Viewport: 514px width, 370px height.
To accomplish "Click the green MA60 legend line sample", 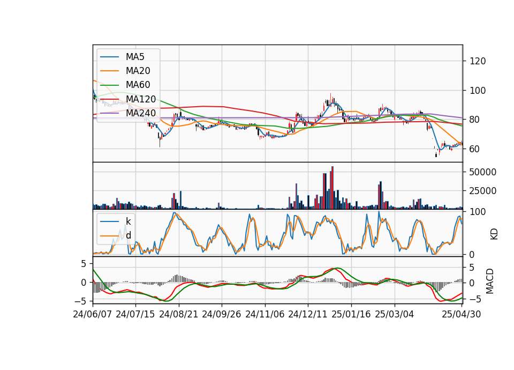I will click(109, 85).
